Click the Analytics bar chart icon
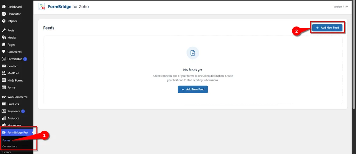This screenshot has width=356, height=154. pos(3,118)
